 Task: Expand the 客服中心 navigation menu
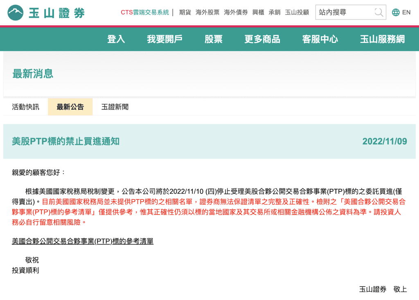[320, 39]
